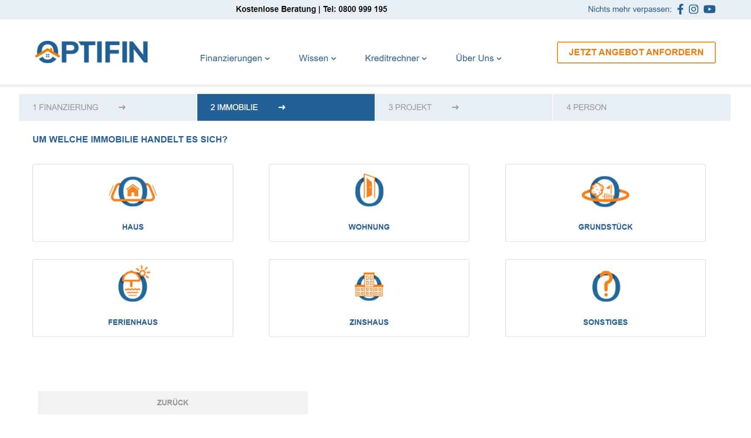The width and height of the screenshot is (751, 438).
Task: Expand the Finanzierungen dropdown menu
Action: click(x=235, y=58)
